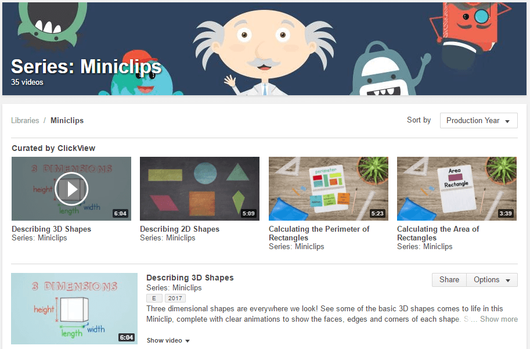
Task: Click the Miniclips breadcrumb item
Action: click(x=67, y=121)
